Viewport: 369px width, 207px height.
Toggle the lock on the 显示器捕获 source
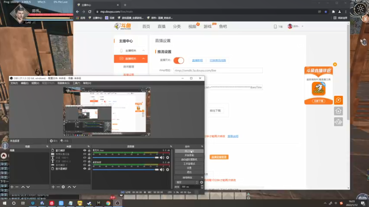[x=89, y=169]
